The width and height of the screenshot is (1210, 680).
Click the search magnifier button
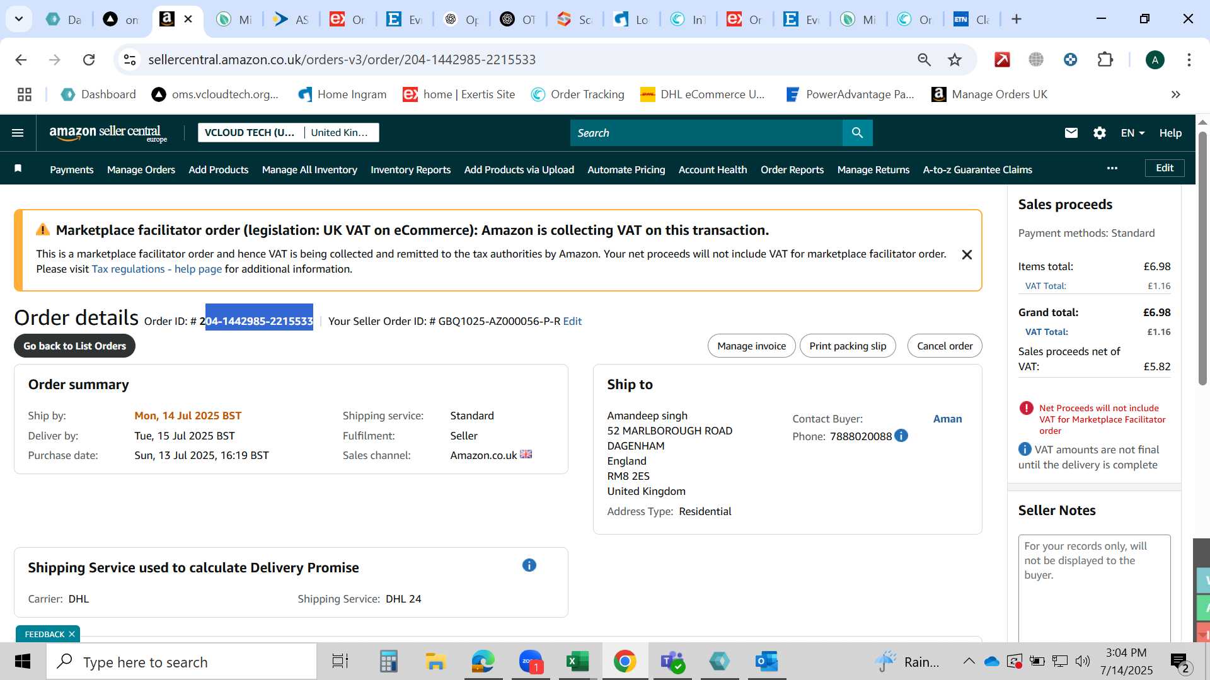click(x=857, y=133)
